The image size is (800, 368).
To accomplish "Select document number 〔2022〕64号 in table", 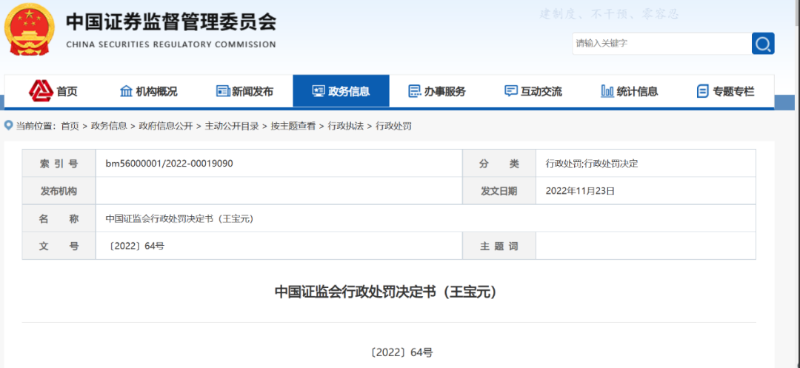I will pos(136,246).
